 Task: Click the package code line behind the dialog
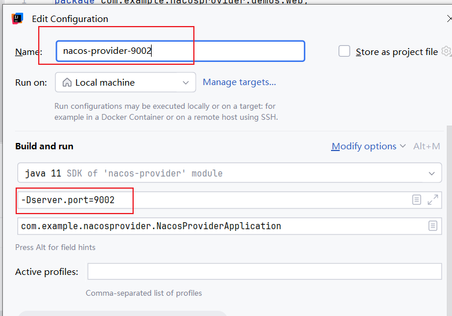click(174, 2)
